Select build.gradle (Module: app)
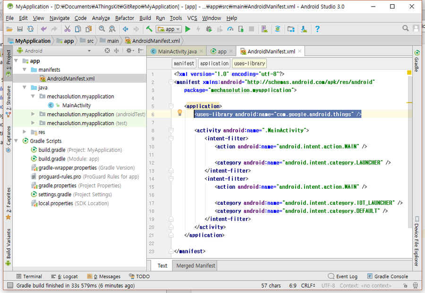Image resolution: width=425 pixels, height=293 pixels. (69, 159)
